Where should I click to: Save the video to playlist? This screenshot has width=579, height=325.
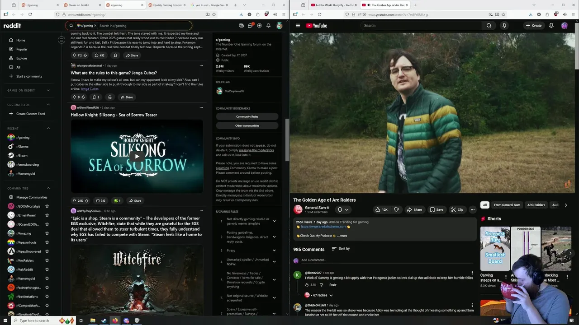click(x=437, y=209)
